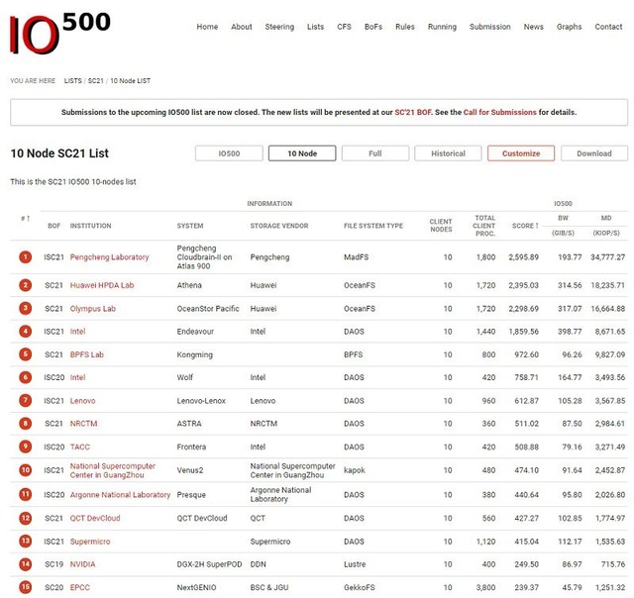Open the TACC institution link
The image size is (634, 598).
tap(79, 447)
